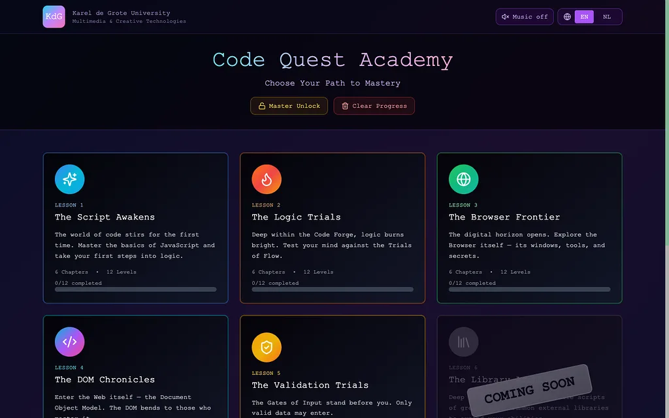Click the LESSON 5 label
Screen dimensions: 669x418
point(266,373)
